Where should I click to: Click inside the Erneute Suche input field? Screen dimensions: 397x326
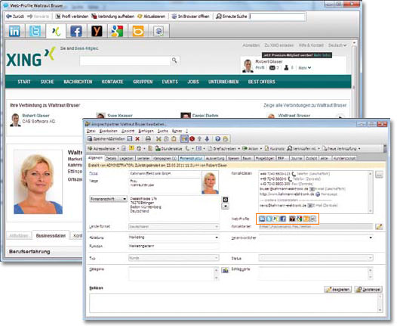278,17
